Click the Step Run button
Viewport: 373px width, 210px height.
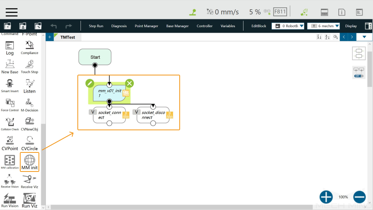[96, 26]
